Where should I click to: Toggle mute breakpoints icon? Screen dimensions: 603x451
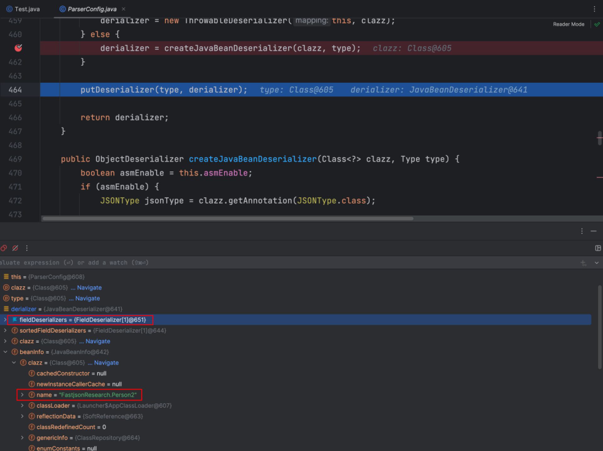(x=15, y=248)
